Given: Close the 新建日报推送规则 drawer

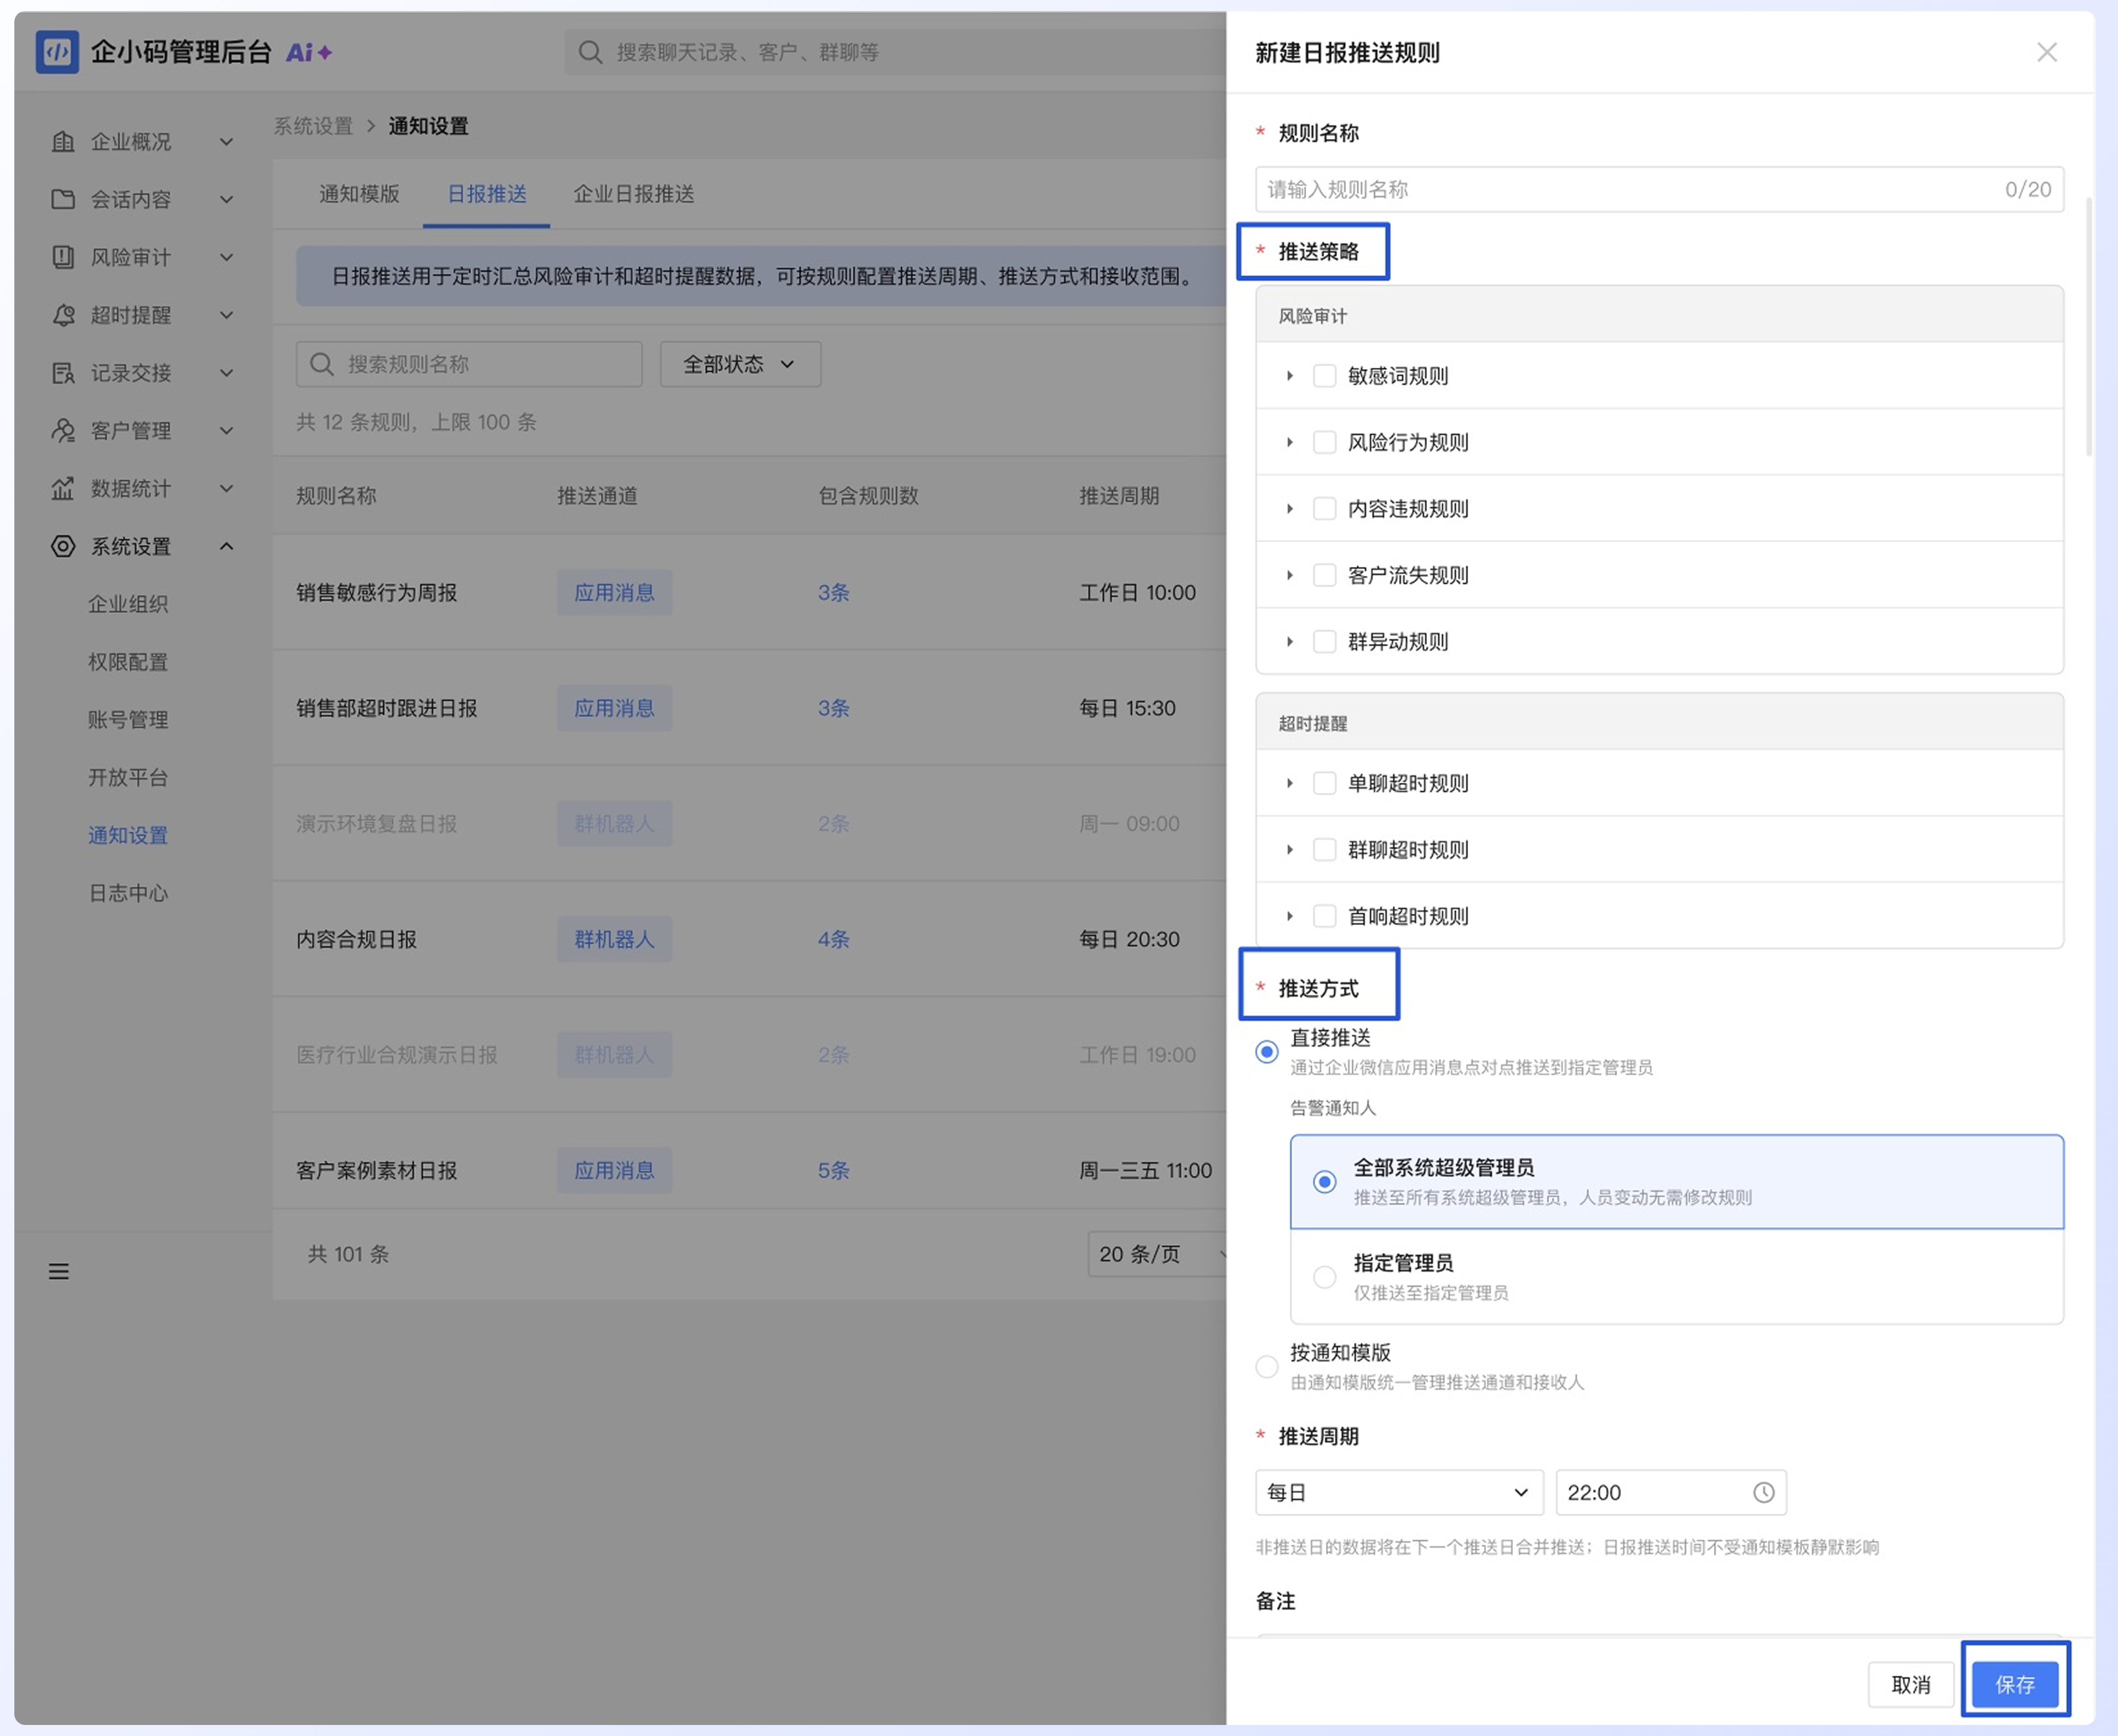Looking at the screenshot, I should click(x=2046, y=52).
